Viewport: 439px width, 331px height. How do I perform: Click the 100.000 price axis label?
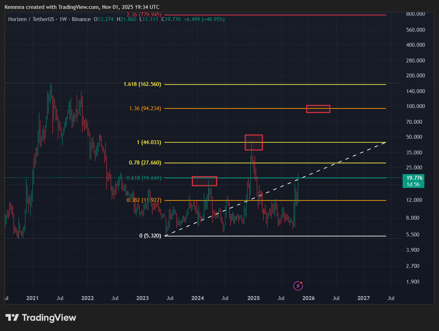[x=415, y=106]
